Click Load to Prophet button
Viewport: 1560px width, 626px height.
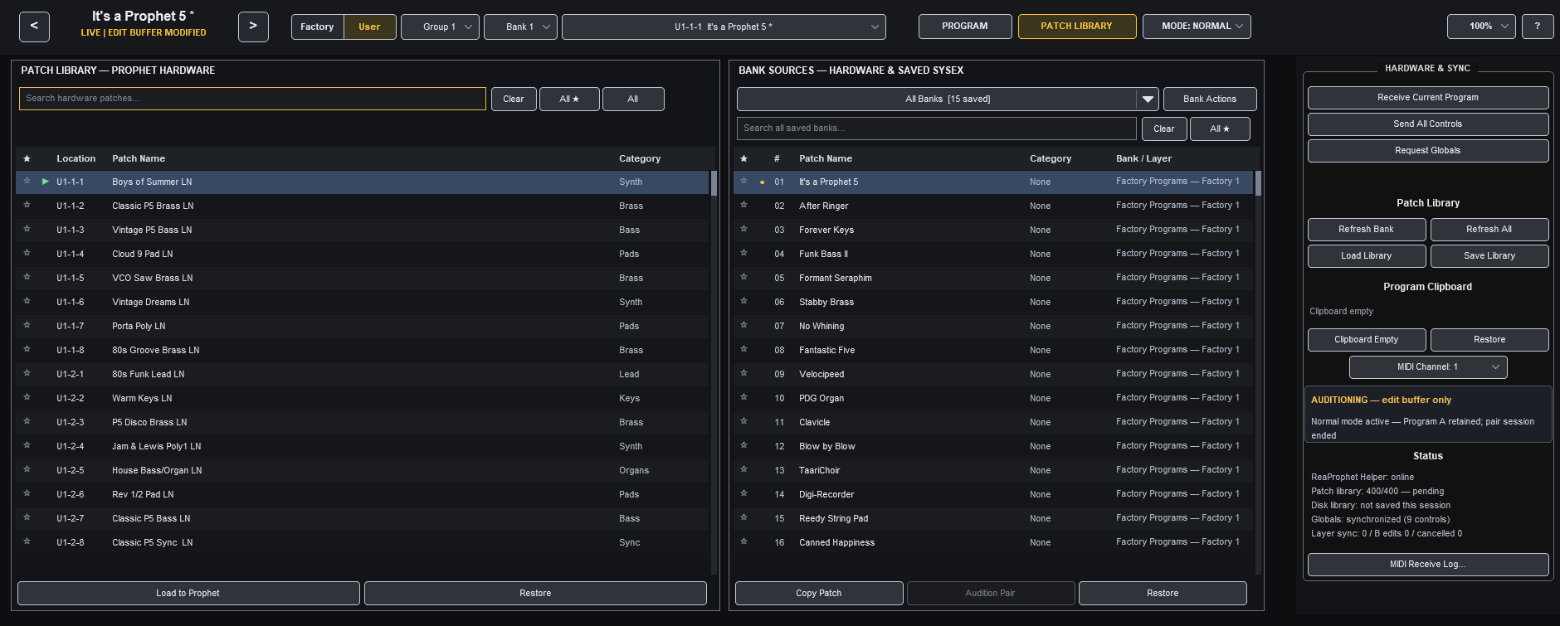(x=188, y=593)
